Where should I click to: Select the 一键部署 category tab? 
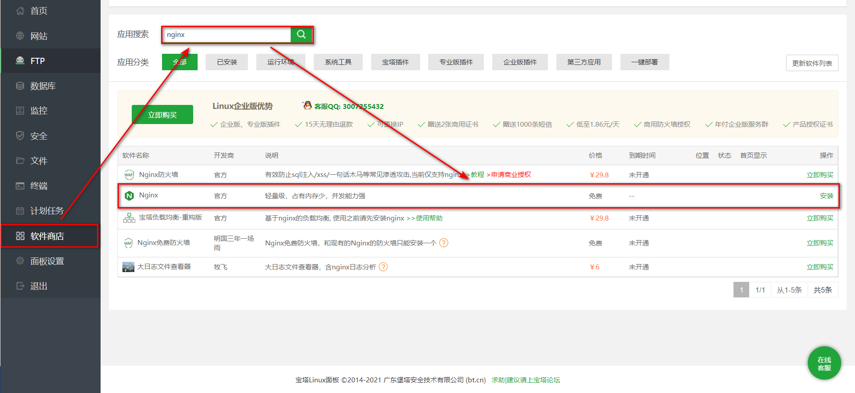pos(644,62)
